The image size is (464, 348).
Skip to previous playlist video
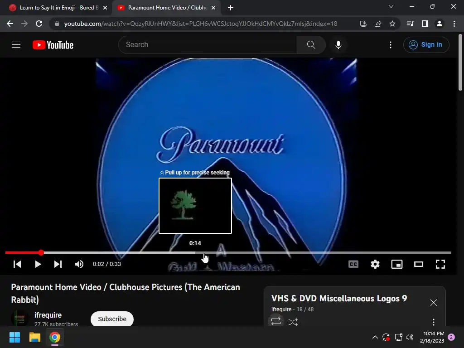(17, 264)
